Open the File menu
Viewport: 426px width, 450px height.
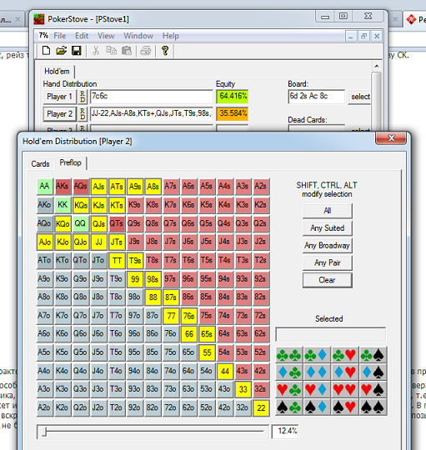(60, 36)
